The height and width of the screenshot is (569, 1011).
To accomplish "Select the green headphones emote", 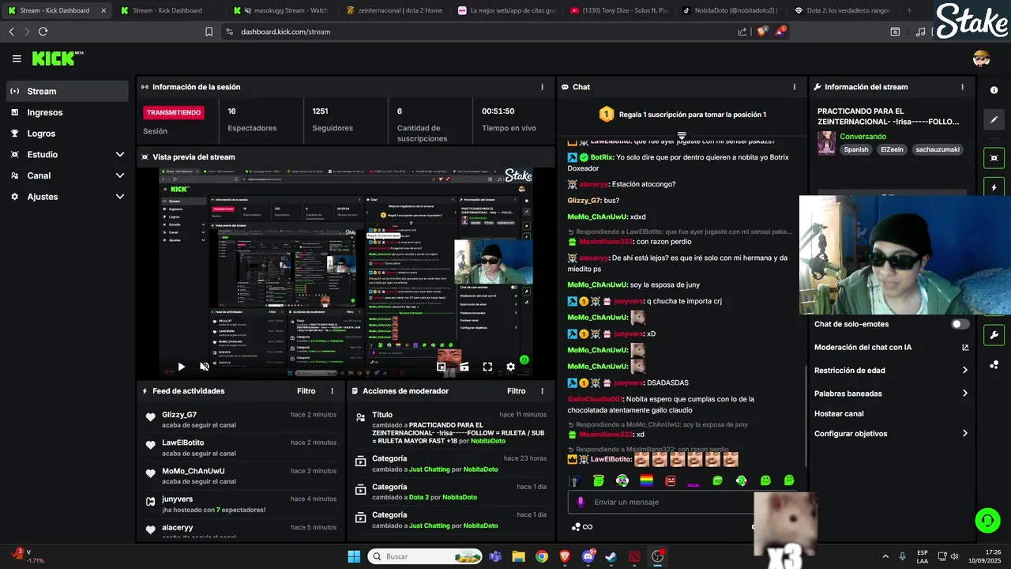I will point(622,480).
